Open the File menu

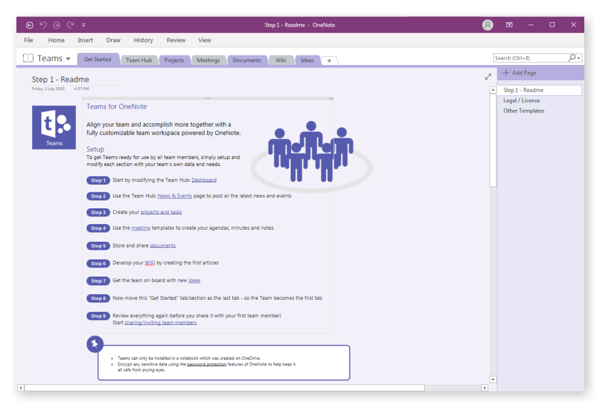pos(28,40)
